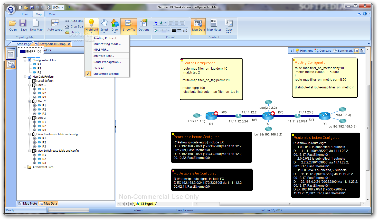Open the Draw shapes tool
This screenshot has width=378, height=220.
(x=115, y=26)
